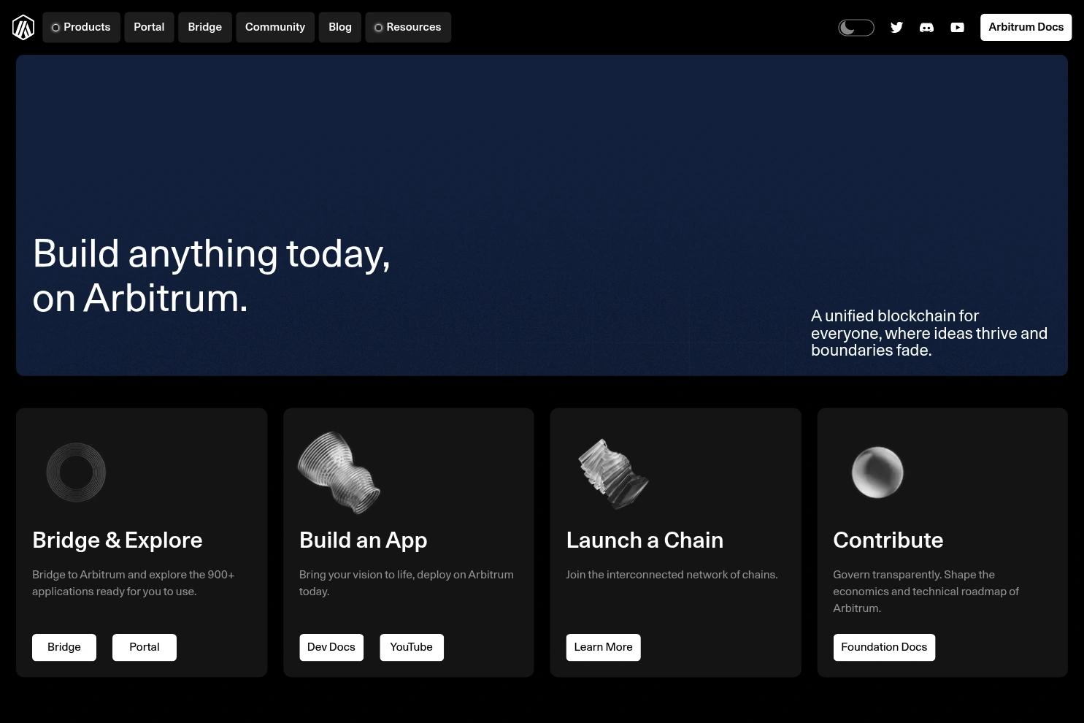Go to the Blog nav item
The height and width of the screenshot is (723, 1084).
pyautogui.click(x=340, y=27)
